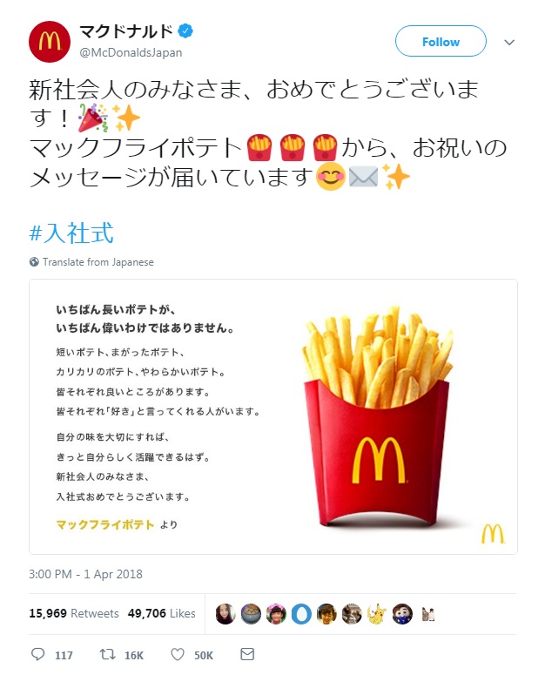
Task: Open the blue egg avatar among likers
Action: 301,614
